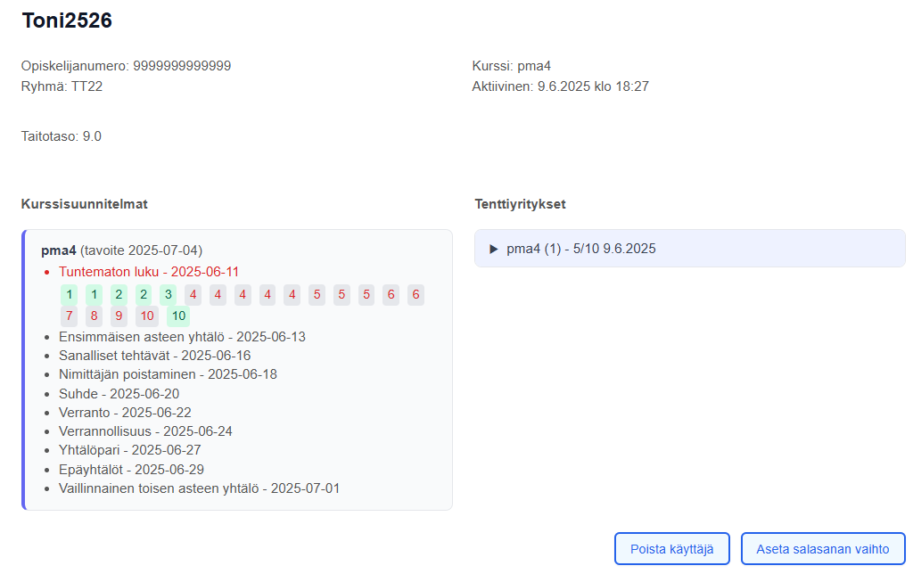Click the Taitotaso: 9.0 text
The height and width of the screenshot is (574, 913).
click(62, 136)
